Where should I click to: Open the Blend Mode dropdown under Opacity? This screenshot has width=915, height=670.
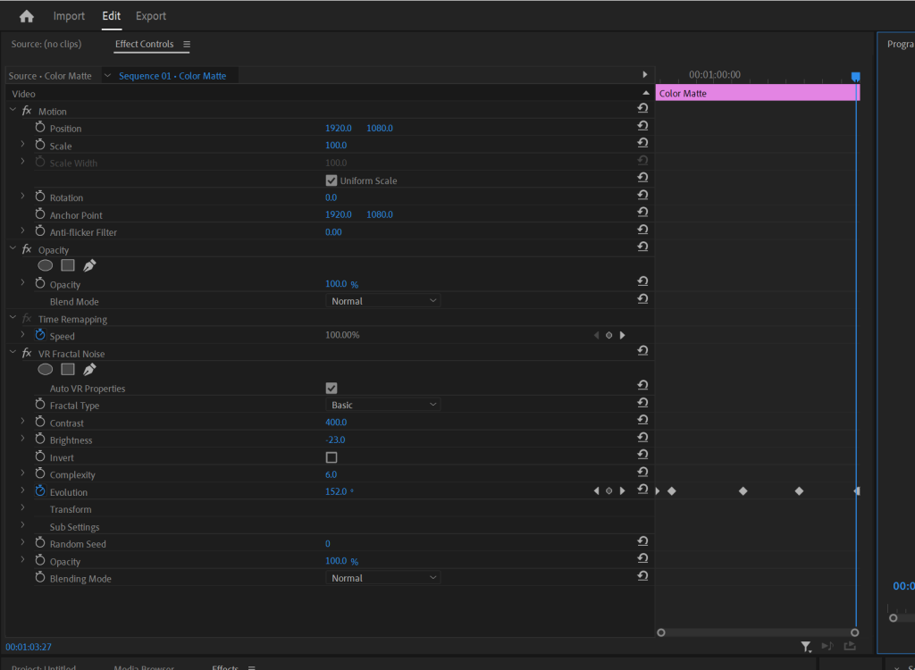(382, 301)
